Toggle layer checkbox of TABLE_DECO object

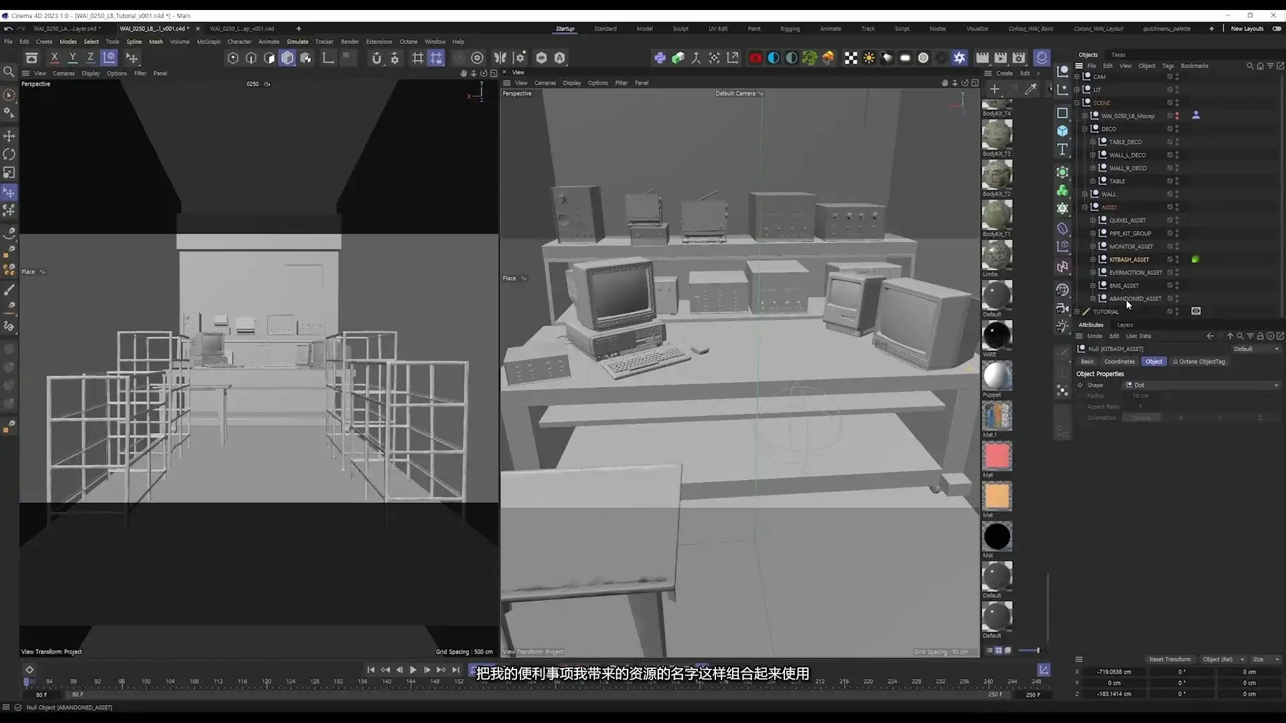coord(1169,142)
